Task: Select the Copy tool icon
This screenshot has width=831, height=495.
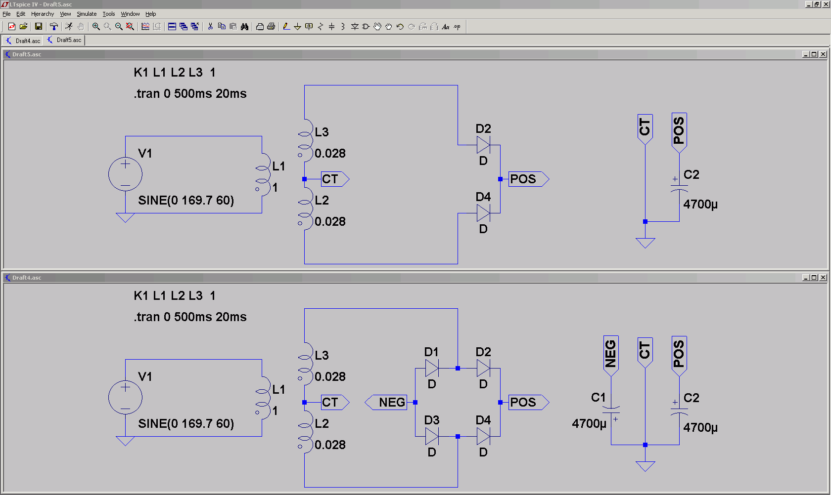Action: pos(222,27)
